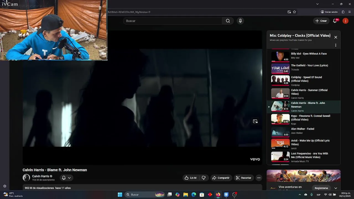Screen dimensions: 354x199
Task: Click the settings gear at bottom left
Action: pos(5,186)
